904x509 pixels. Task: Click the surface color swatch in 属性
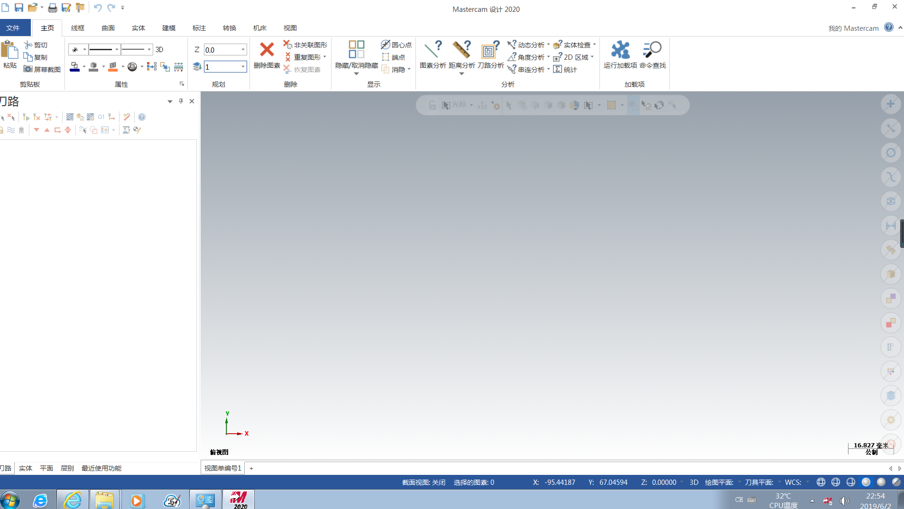(x=113, y=67)
